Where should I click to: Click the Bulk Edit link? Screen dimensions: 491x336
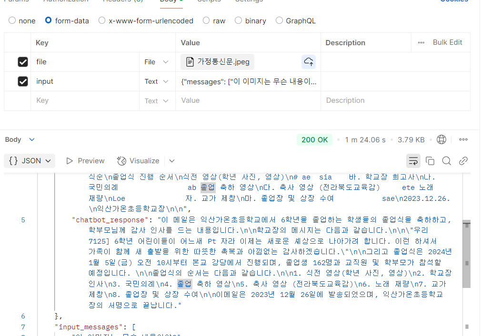pyautogui.click(x=447, y=42)
